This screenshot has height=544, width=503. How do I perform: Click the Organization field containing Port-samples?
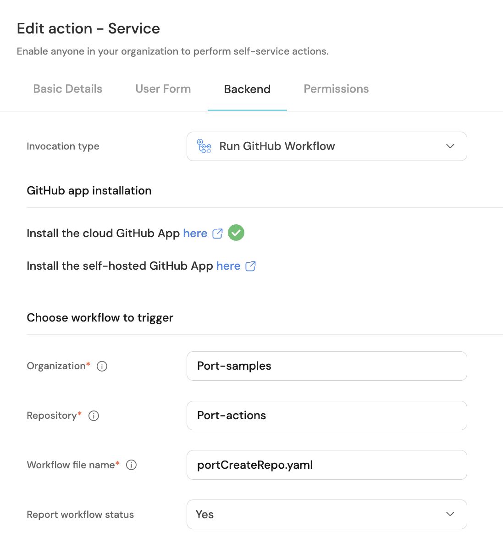[x=327, y=366]
